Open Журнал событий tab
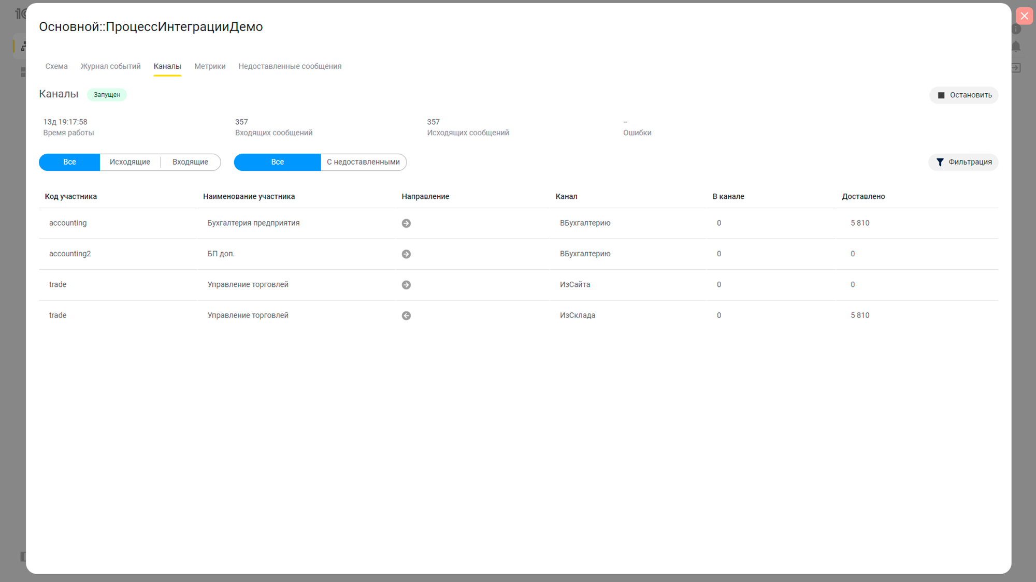Viewport: 1036px width, 582px height. click(110, 66)
